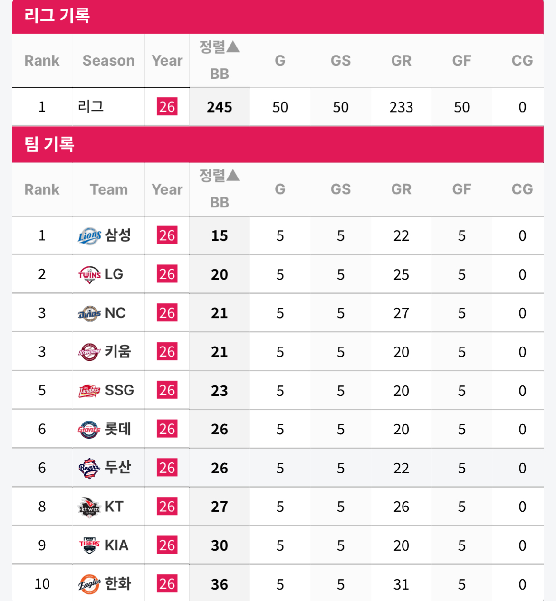Open the 한화 team name link
Viewport: 556px width, 601px height.
pyautogui.click(x=118, y=584)
